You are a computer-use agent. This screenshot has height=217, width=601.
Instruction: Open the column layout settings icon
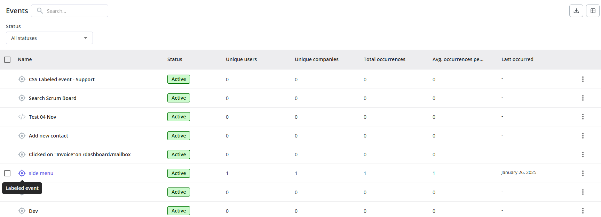click(x=593, y=11)
